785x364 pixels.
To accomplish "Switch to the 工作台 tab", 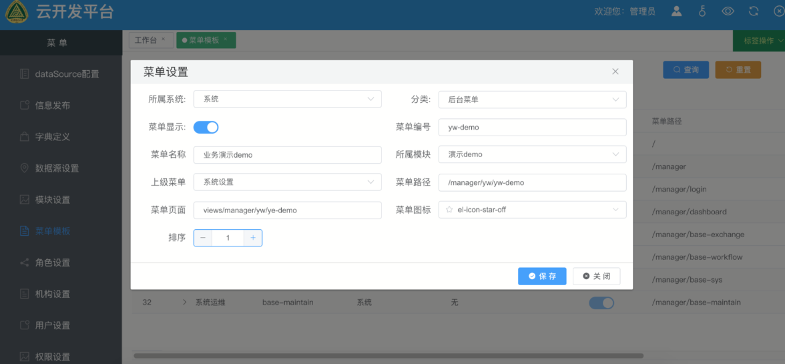I will pos(146,40).
